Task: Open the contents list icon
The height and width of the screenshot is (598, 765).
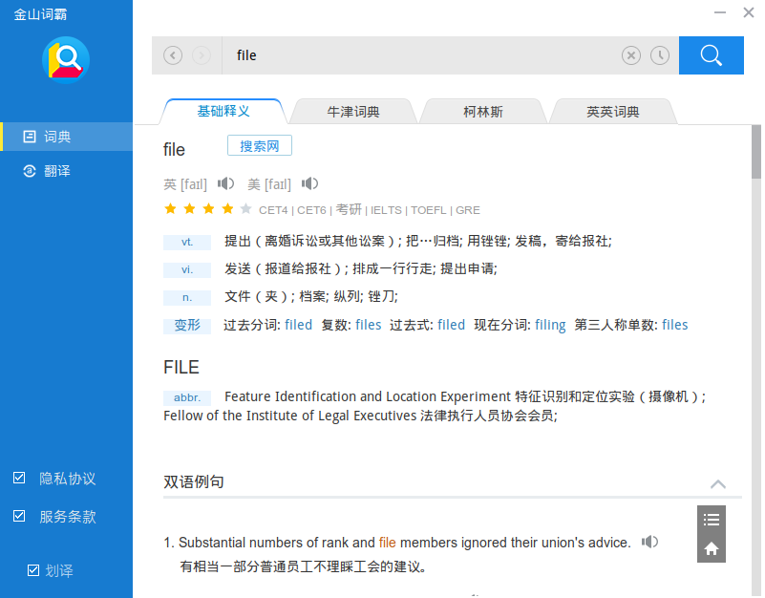Action: point(711,520)
